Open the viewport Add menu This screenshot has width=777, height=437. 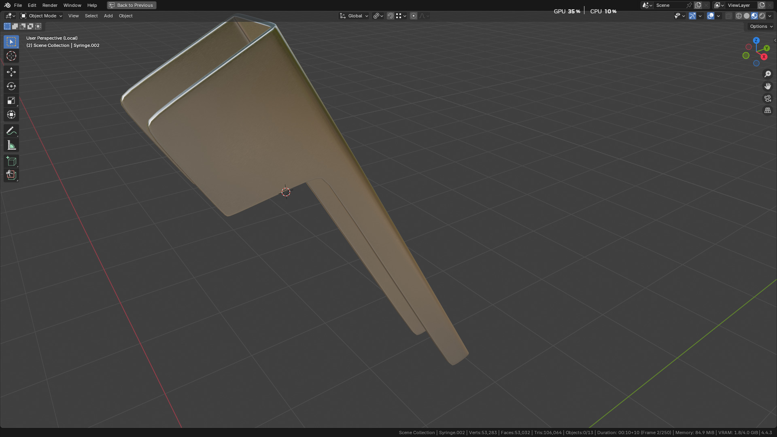(108, 16)
